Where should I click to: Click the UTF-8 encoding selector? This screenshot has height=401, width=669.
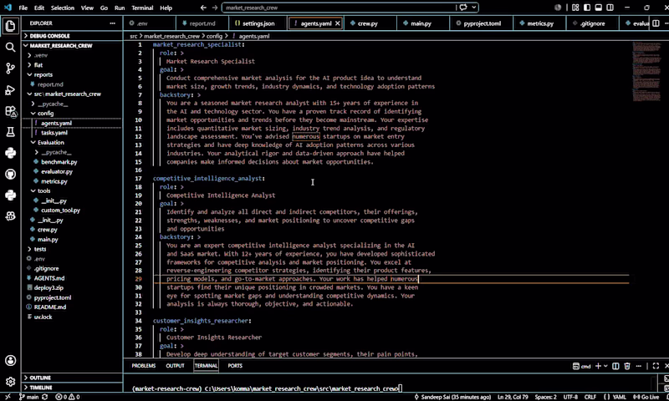[570, 397]
